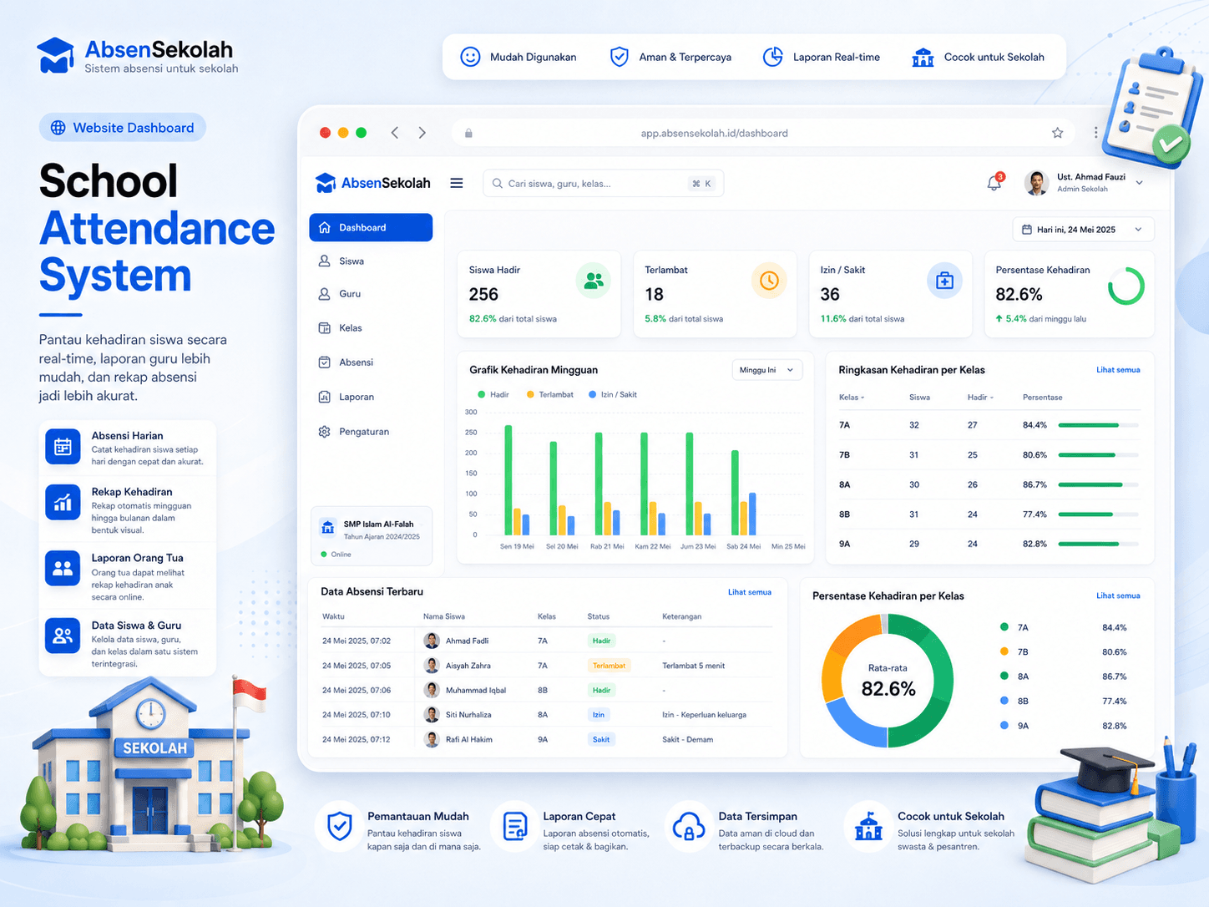
Task: Click the Izin / Sakit medical kit icon
Action: pyautogui.click(x=944, y=281)
